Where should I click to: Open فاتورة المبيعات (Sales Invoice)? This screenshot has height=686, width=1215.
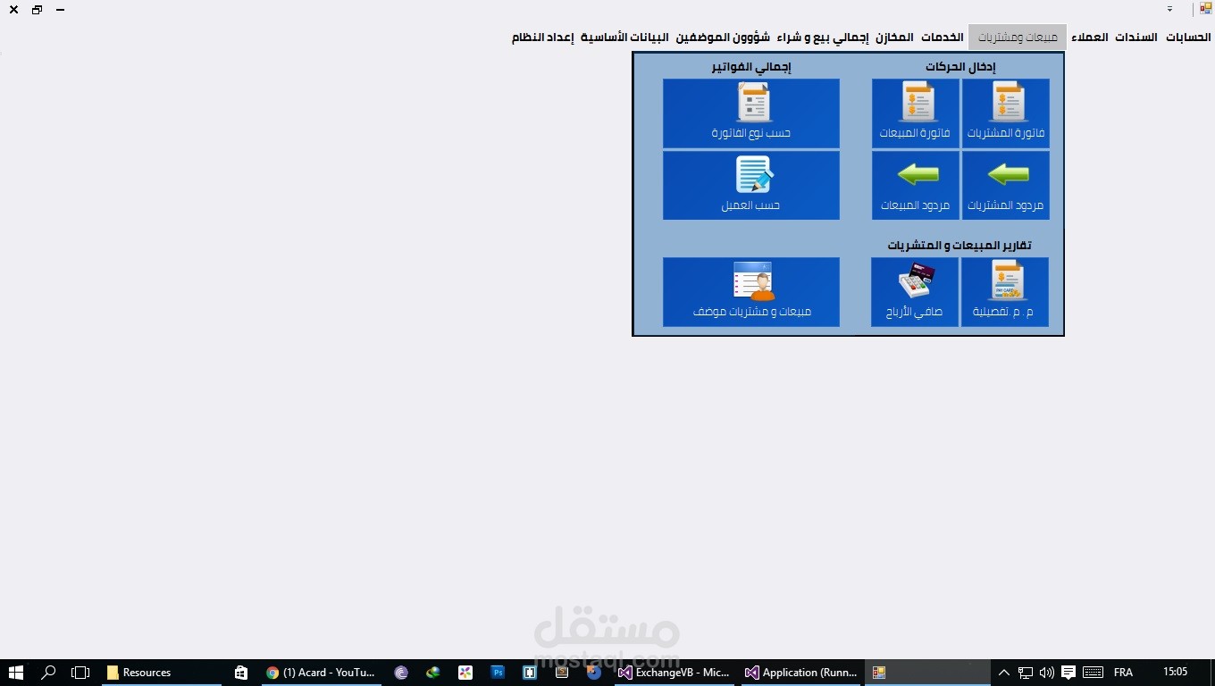pyautogui.click(x=915, y=112)
